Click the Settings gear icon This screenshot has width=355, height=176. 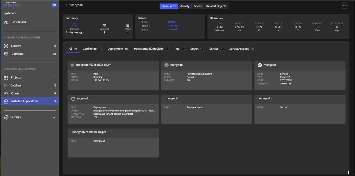click(6, 117)
